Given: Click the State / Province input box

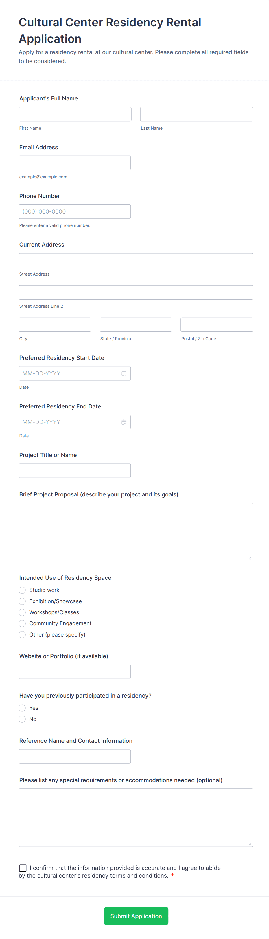Looking at the screenshot, I should pyautogui.click(x=136, y=324).
